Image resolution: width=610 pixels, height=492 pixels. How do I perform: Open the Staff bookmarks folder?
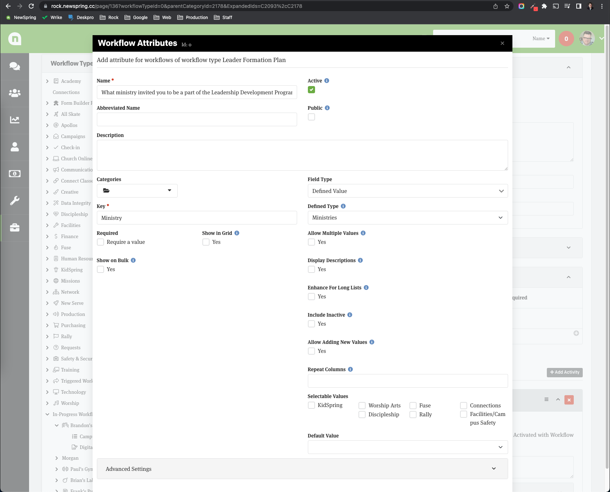coord(223,18)
